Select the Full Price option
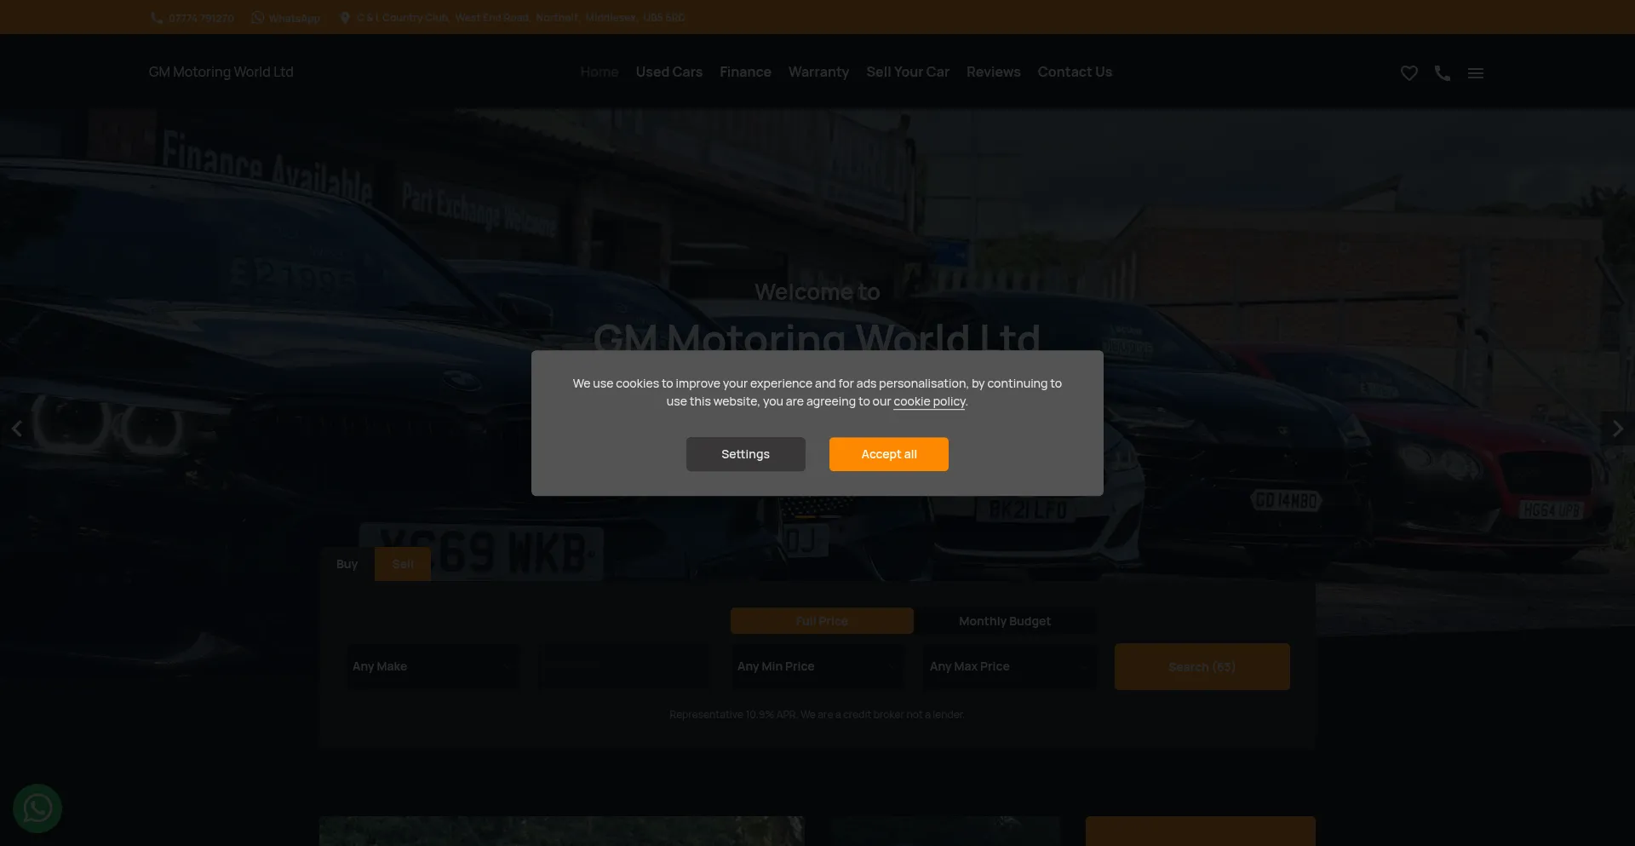 [x=821, y=620]
